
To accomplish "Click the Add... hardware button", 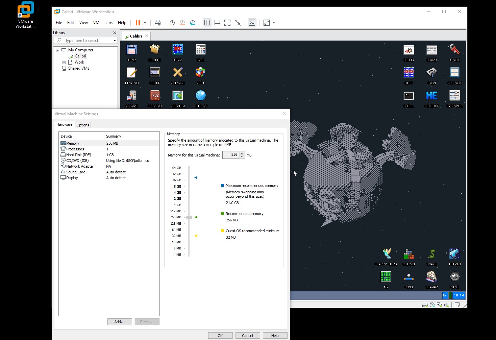I will point(120,322).
